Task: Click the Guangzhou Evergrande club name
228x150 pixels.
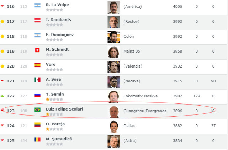Action: point(145,111)
